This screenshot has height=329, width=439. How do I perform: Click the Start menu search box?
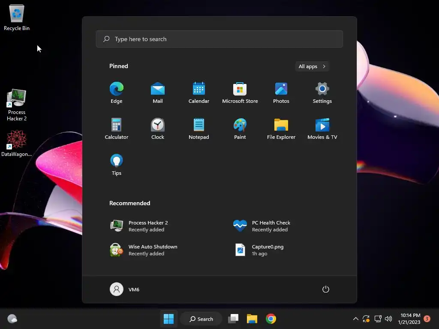pos(219,39)
